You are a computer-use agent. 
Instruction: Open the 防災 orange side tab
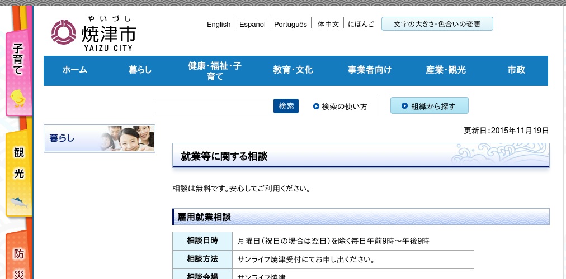pos(19,259)
